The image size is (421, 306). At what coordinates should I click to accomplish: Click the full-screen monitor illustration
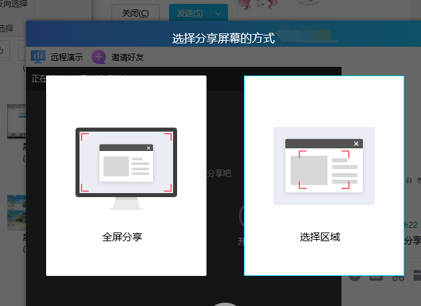pos(126,168)
